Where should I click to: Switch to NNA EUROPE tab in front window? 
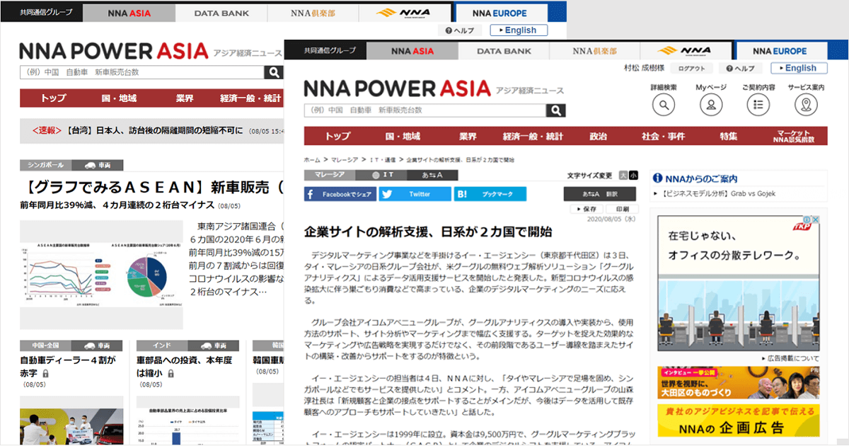point(780,51)
